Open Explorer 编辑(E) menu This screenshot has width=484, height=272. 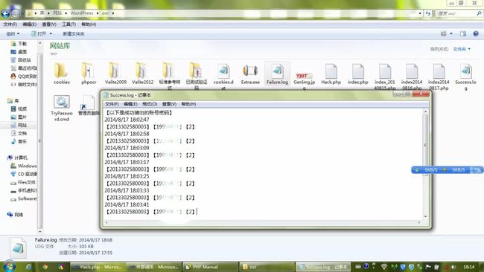pos(29,25)
